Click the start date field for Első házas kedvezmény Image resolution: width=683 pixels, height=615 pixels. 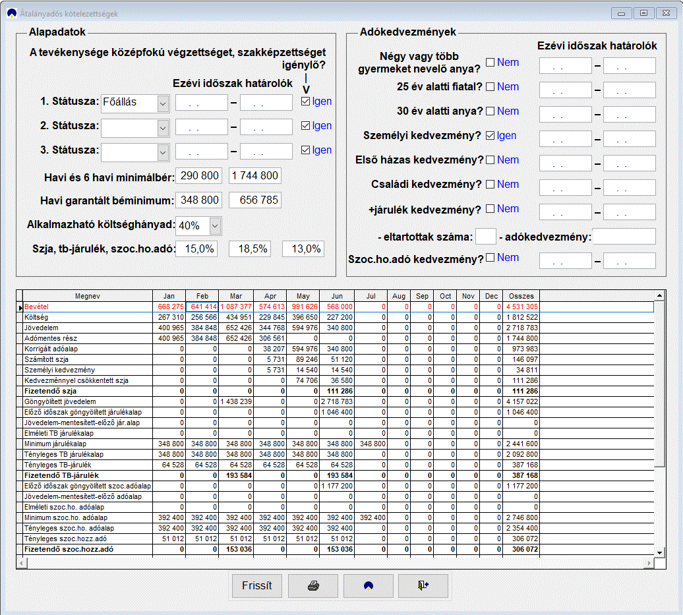(x=566, y=163)
